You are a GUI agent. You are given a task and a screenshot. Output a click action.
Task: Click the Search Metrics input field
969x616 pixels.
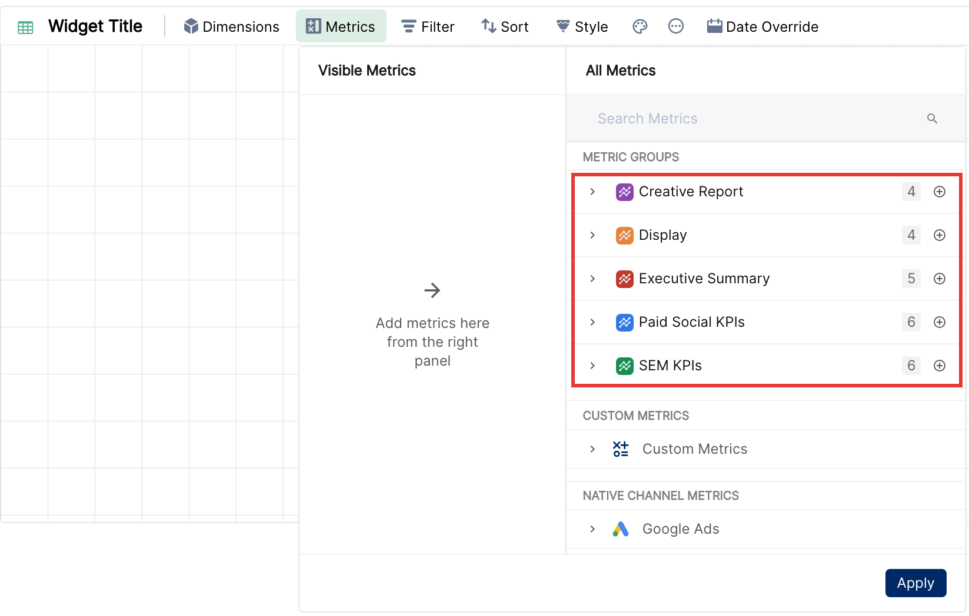766,119
